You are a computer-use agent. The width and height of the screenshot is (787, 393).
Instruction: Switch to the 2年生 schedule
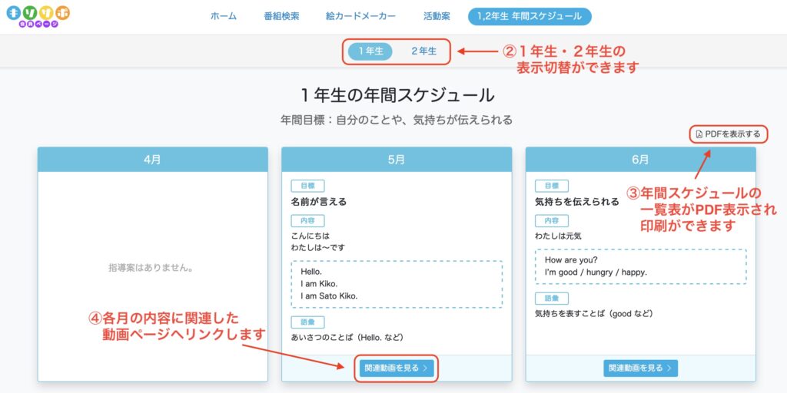424,51
